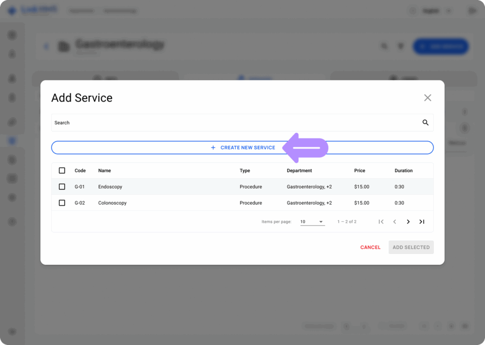Check the Colonoscopy row checkbox
This screenshot has height=345, width=485.
[x=62, y=202]
